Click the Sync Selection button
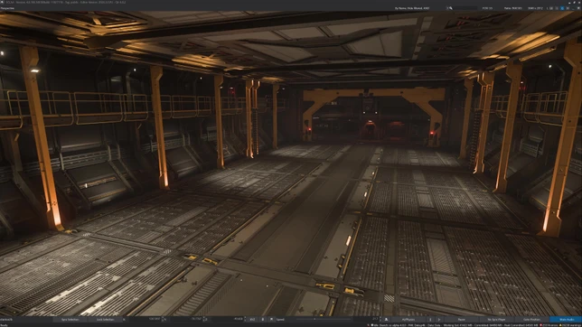582x327 pixels. click(x=70, y=319)
